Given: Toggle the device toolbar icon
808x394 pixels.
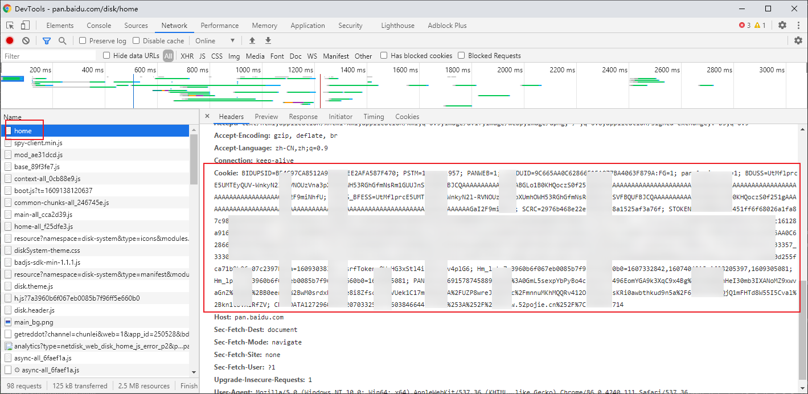Looking at the screenshot, I should click(x=25, y=25).
